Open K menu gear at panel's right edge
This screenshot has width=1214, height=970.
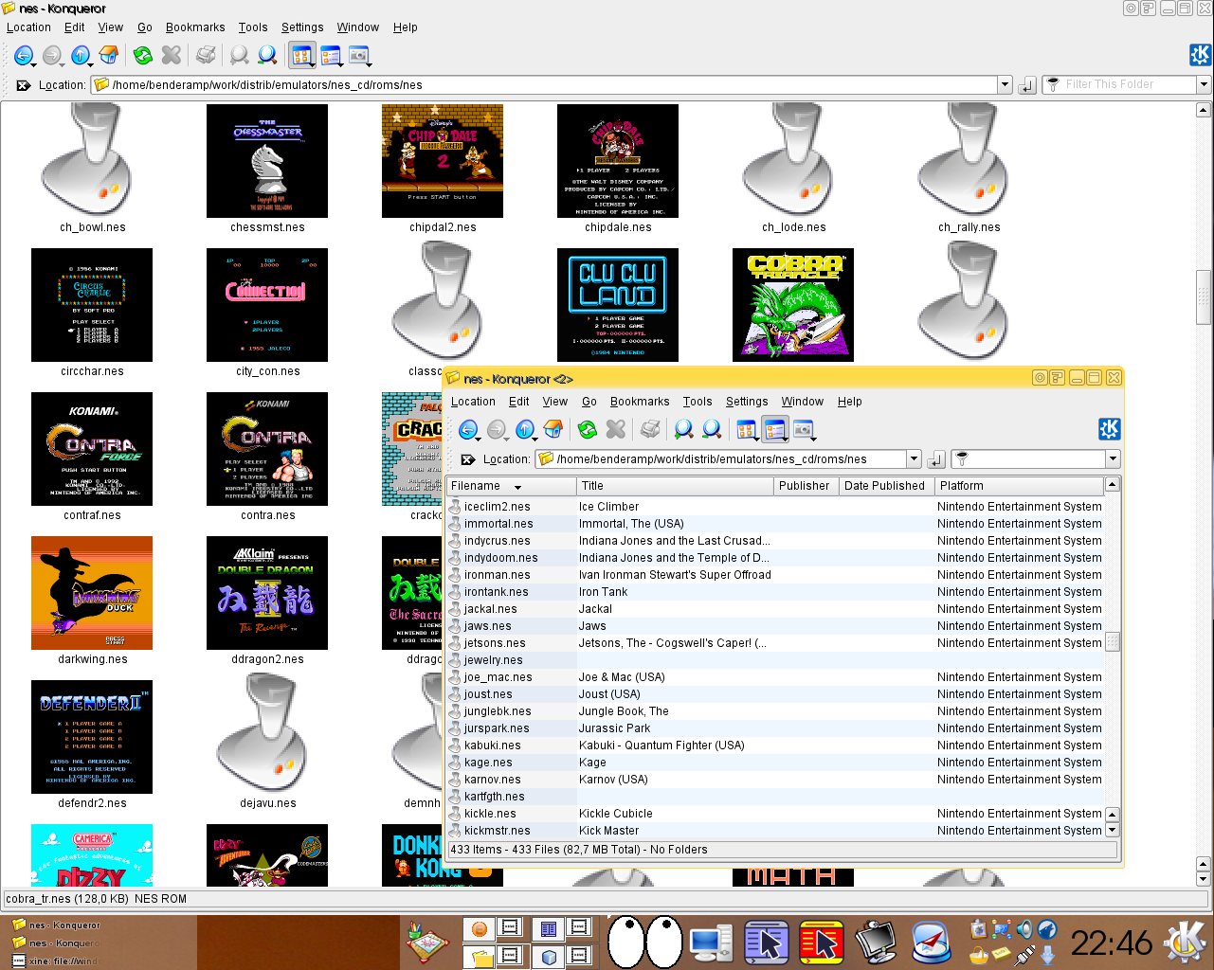coord(1183,943)
